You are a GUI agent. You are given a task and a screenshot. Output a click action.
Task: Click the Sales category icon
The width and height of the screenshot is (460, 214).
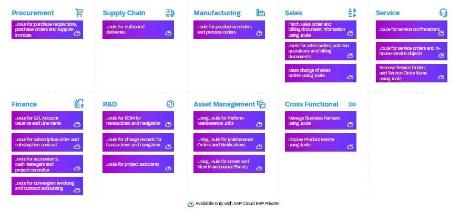pos(352,13)
